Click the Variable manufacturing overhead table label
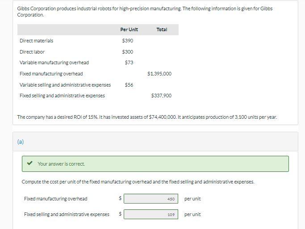 click(54, 62)
